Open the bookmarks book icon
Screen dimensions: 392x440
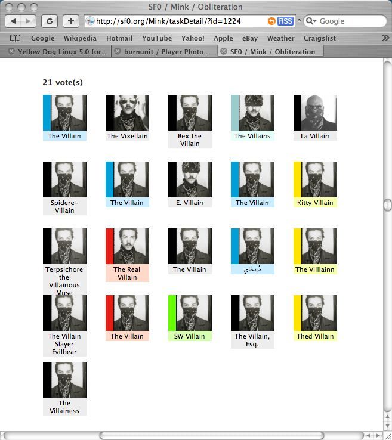pyautogui.click(x=15, y=38)
